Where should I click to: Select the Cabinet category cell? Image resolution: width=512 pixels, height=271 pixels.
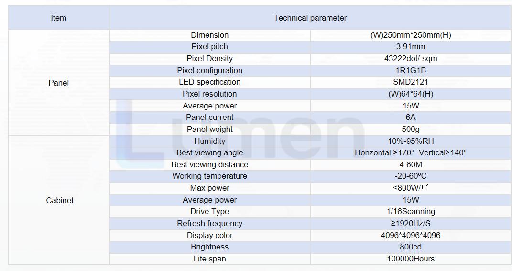tap(59, 200)
